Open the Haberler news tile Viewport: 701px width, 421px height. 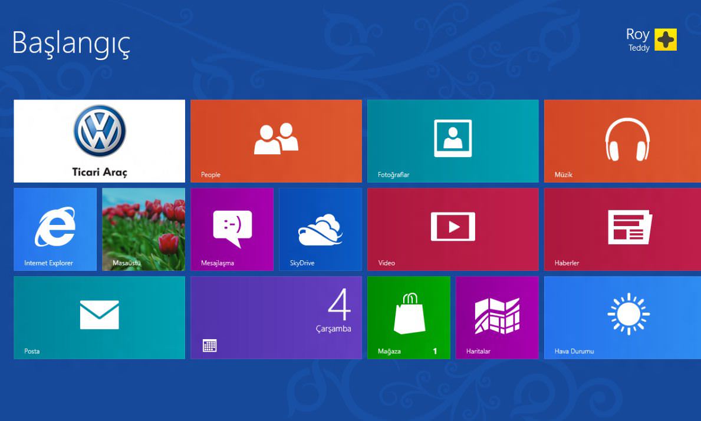coord(623,230)
